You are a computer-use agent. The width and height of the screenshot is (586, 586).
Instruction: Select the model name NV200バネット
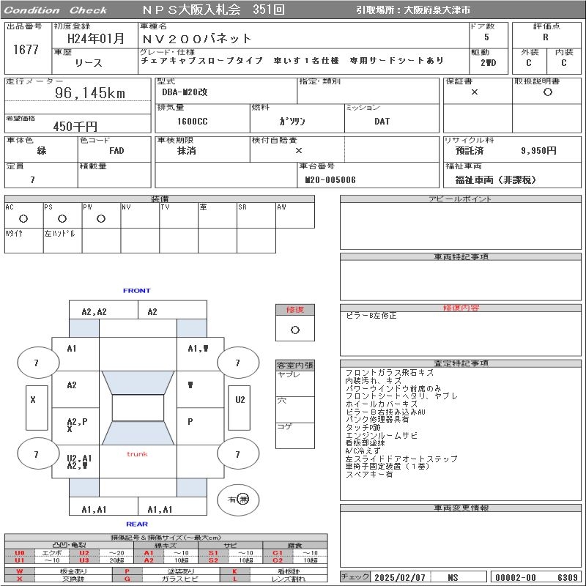click(x=196, y=39)
